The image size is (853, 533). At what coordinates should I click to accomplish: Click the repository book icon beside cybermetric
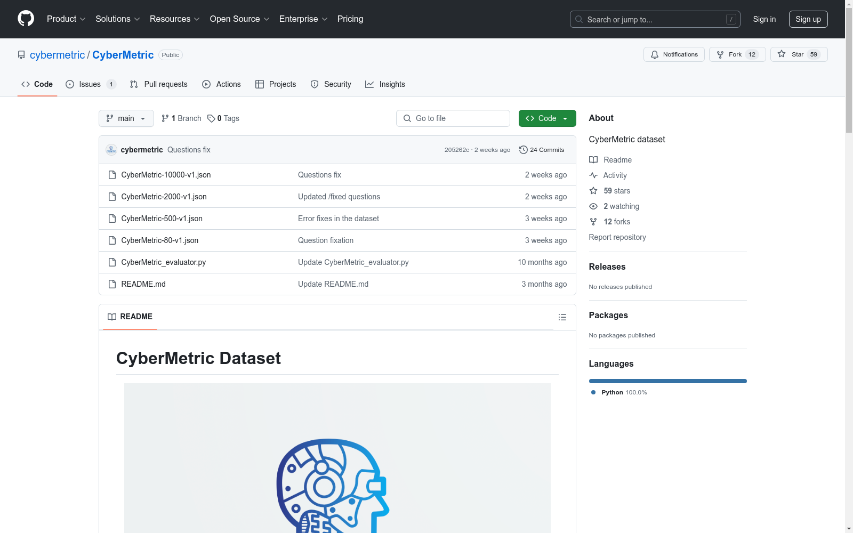21,55
